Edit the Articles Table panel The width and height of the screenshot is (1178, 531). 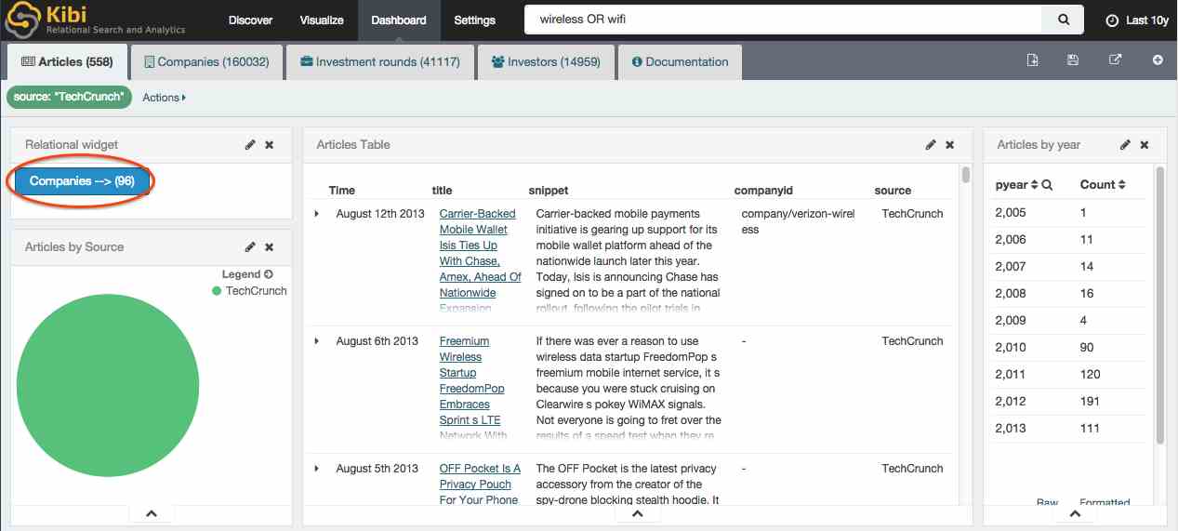931,145
